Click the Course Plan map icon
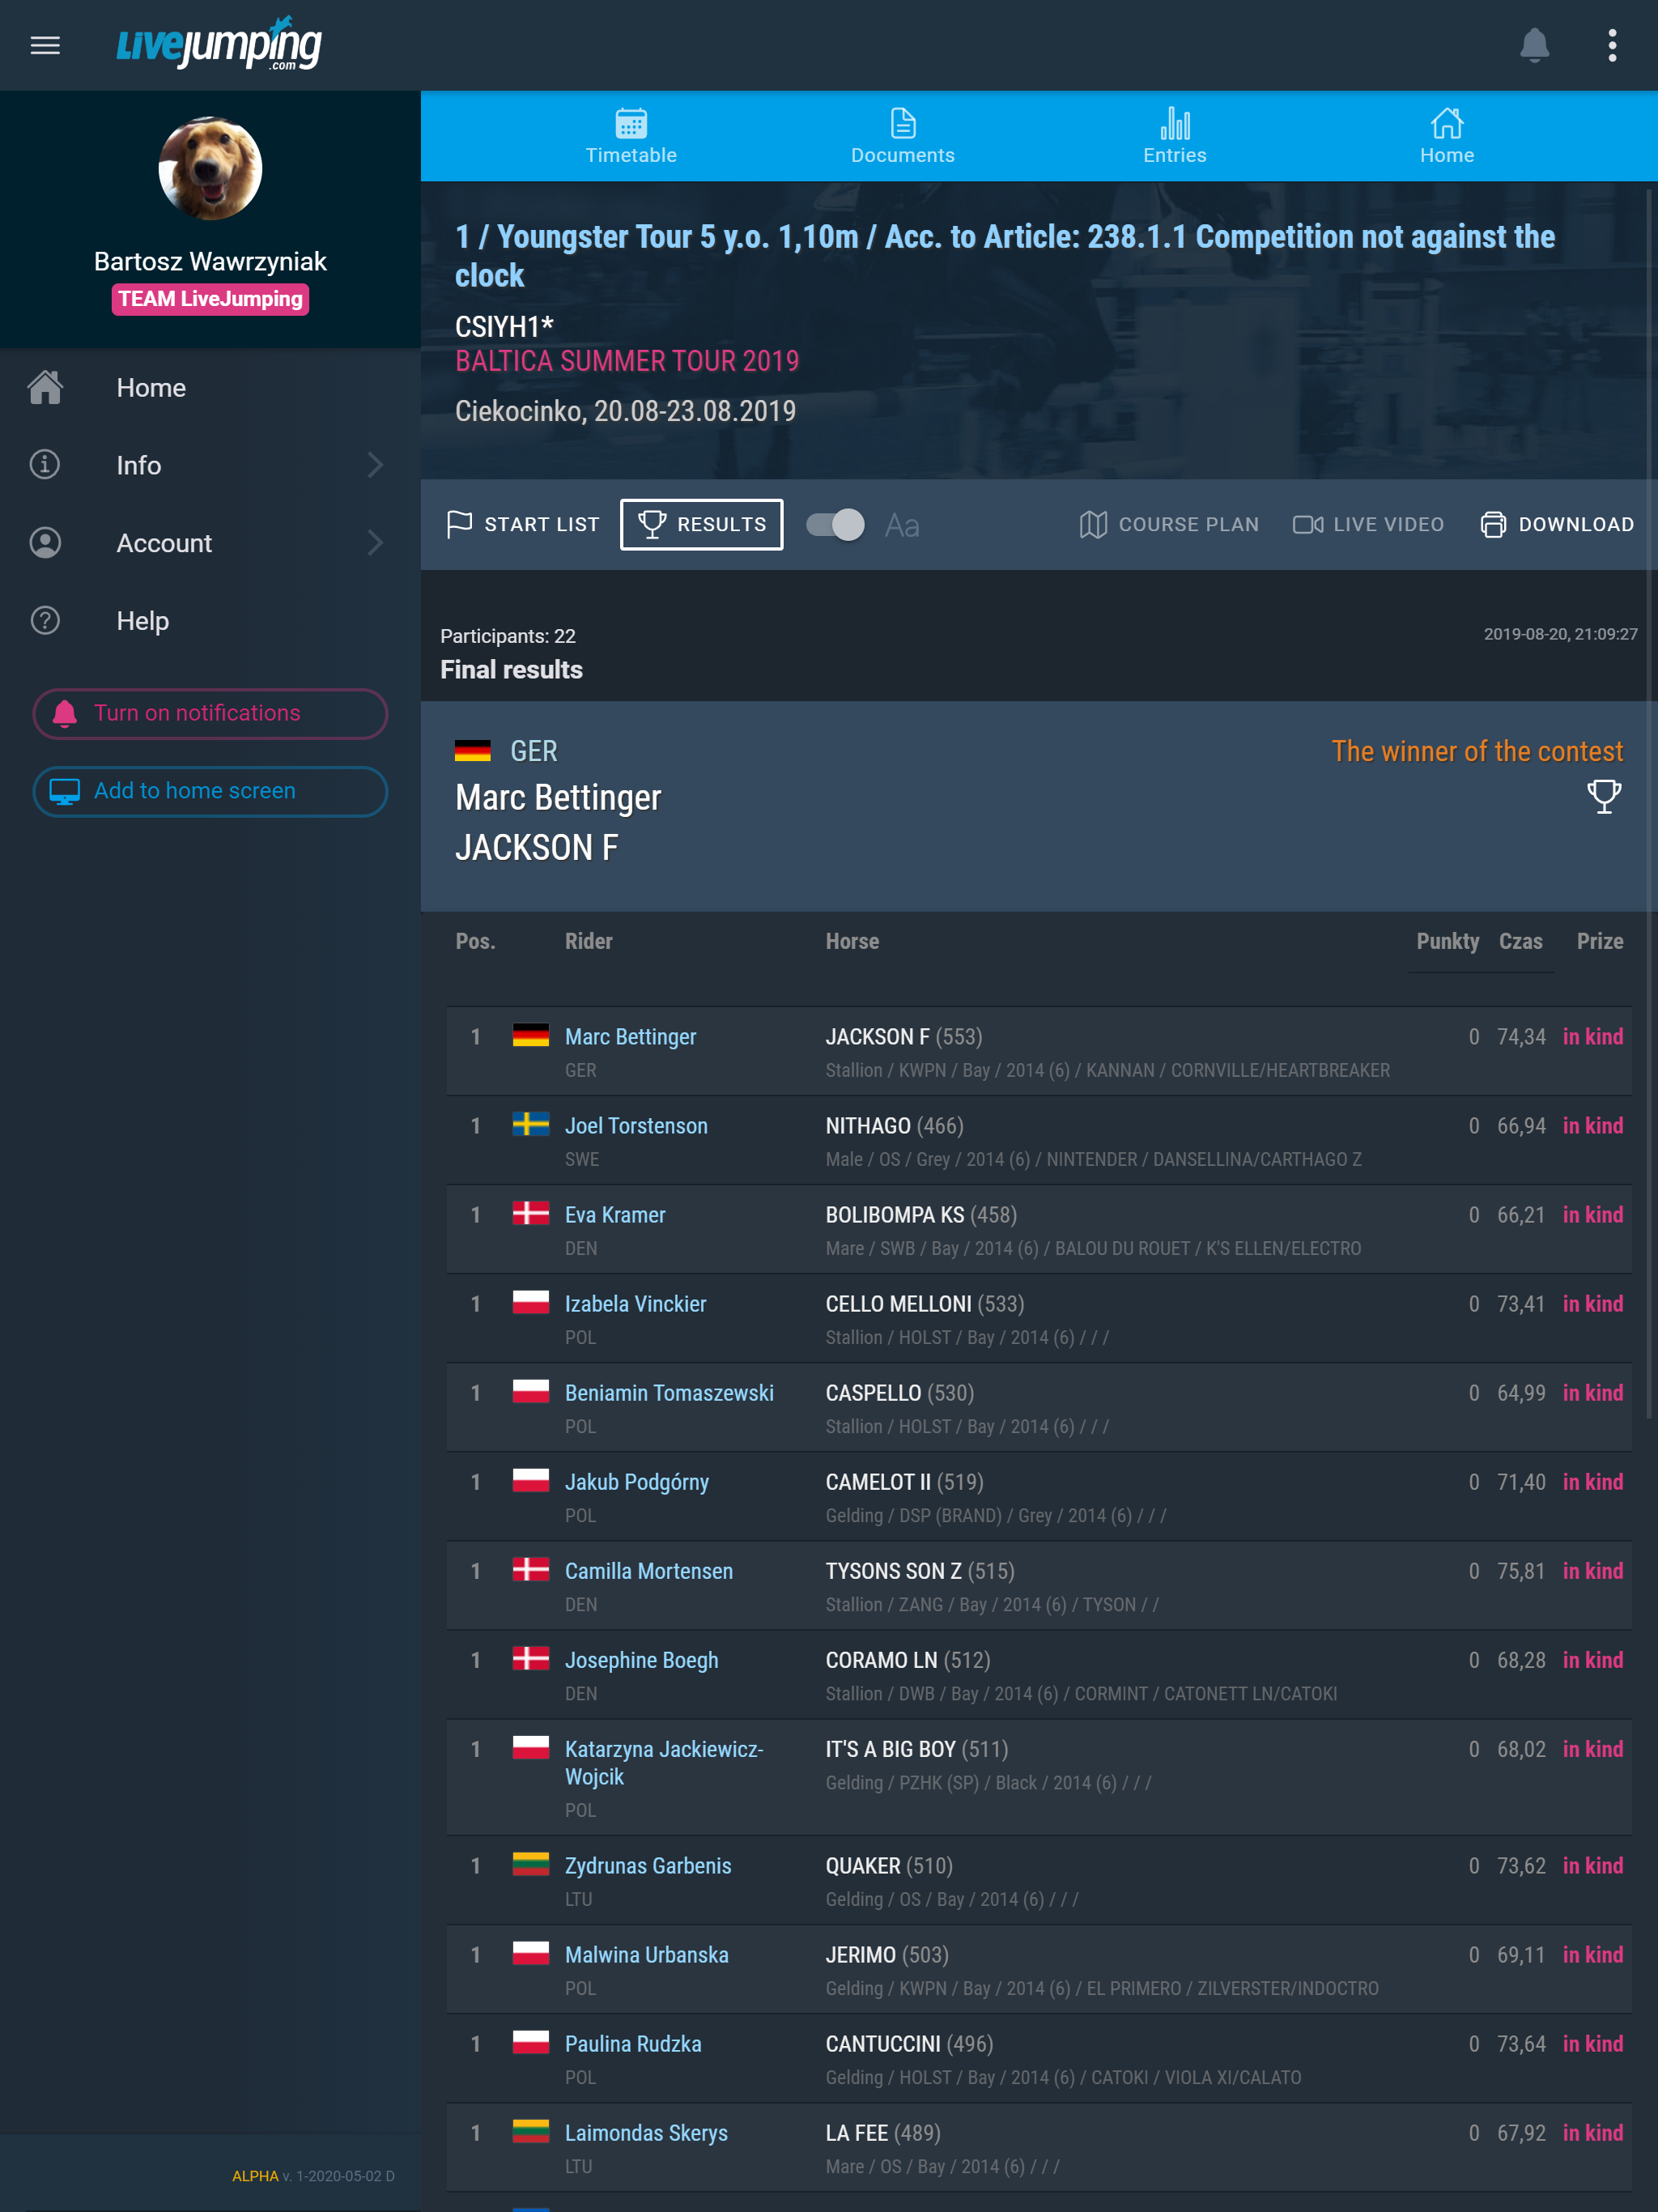Screen dimensions: 1658x2212 pyautogui.click(x=1093, y=524)
